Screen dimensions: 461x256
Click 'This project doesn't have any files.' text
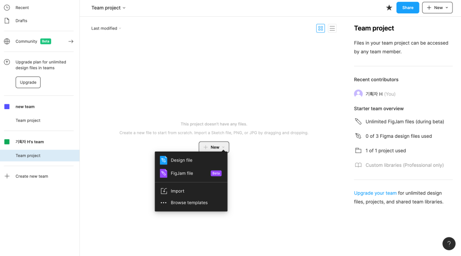(x=214, y=124)
